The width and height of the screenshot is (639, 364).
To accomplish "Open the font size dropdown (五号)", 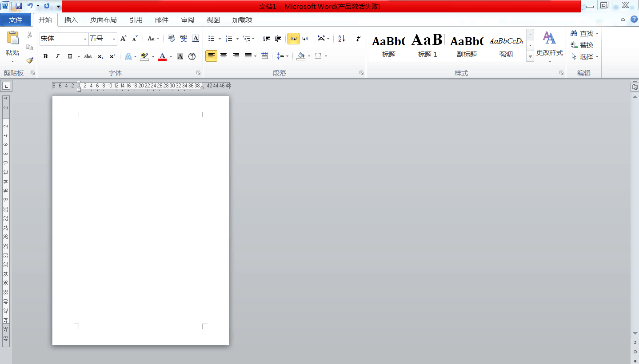I will (x=114, y=39).
